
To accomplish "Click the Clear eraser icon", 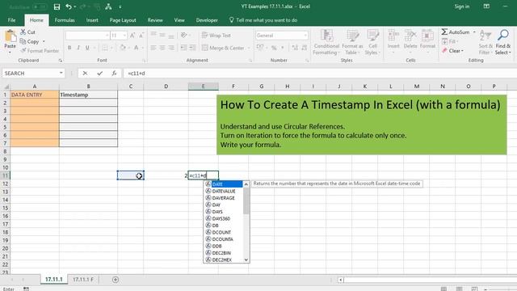I will tap(444, 50).
